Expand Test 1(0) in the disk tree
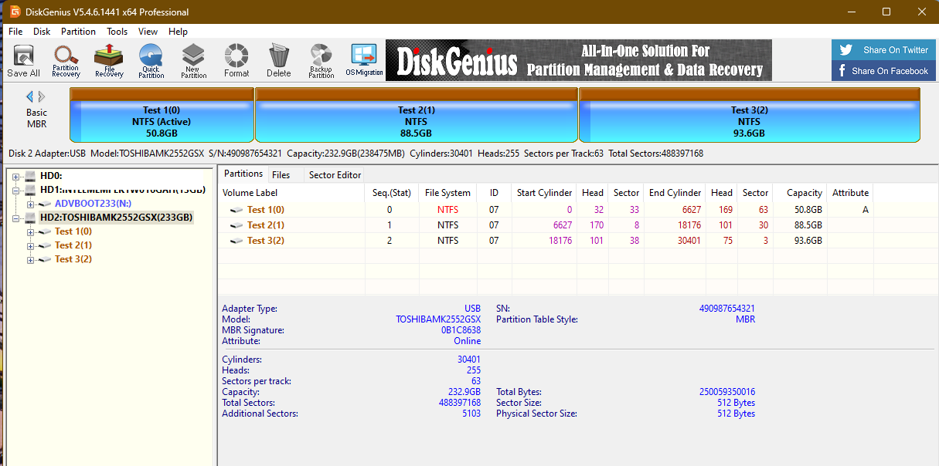Viewport: 939px width, 466px height. [x=30, y=231]
